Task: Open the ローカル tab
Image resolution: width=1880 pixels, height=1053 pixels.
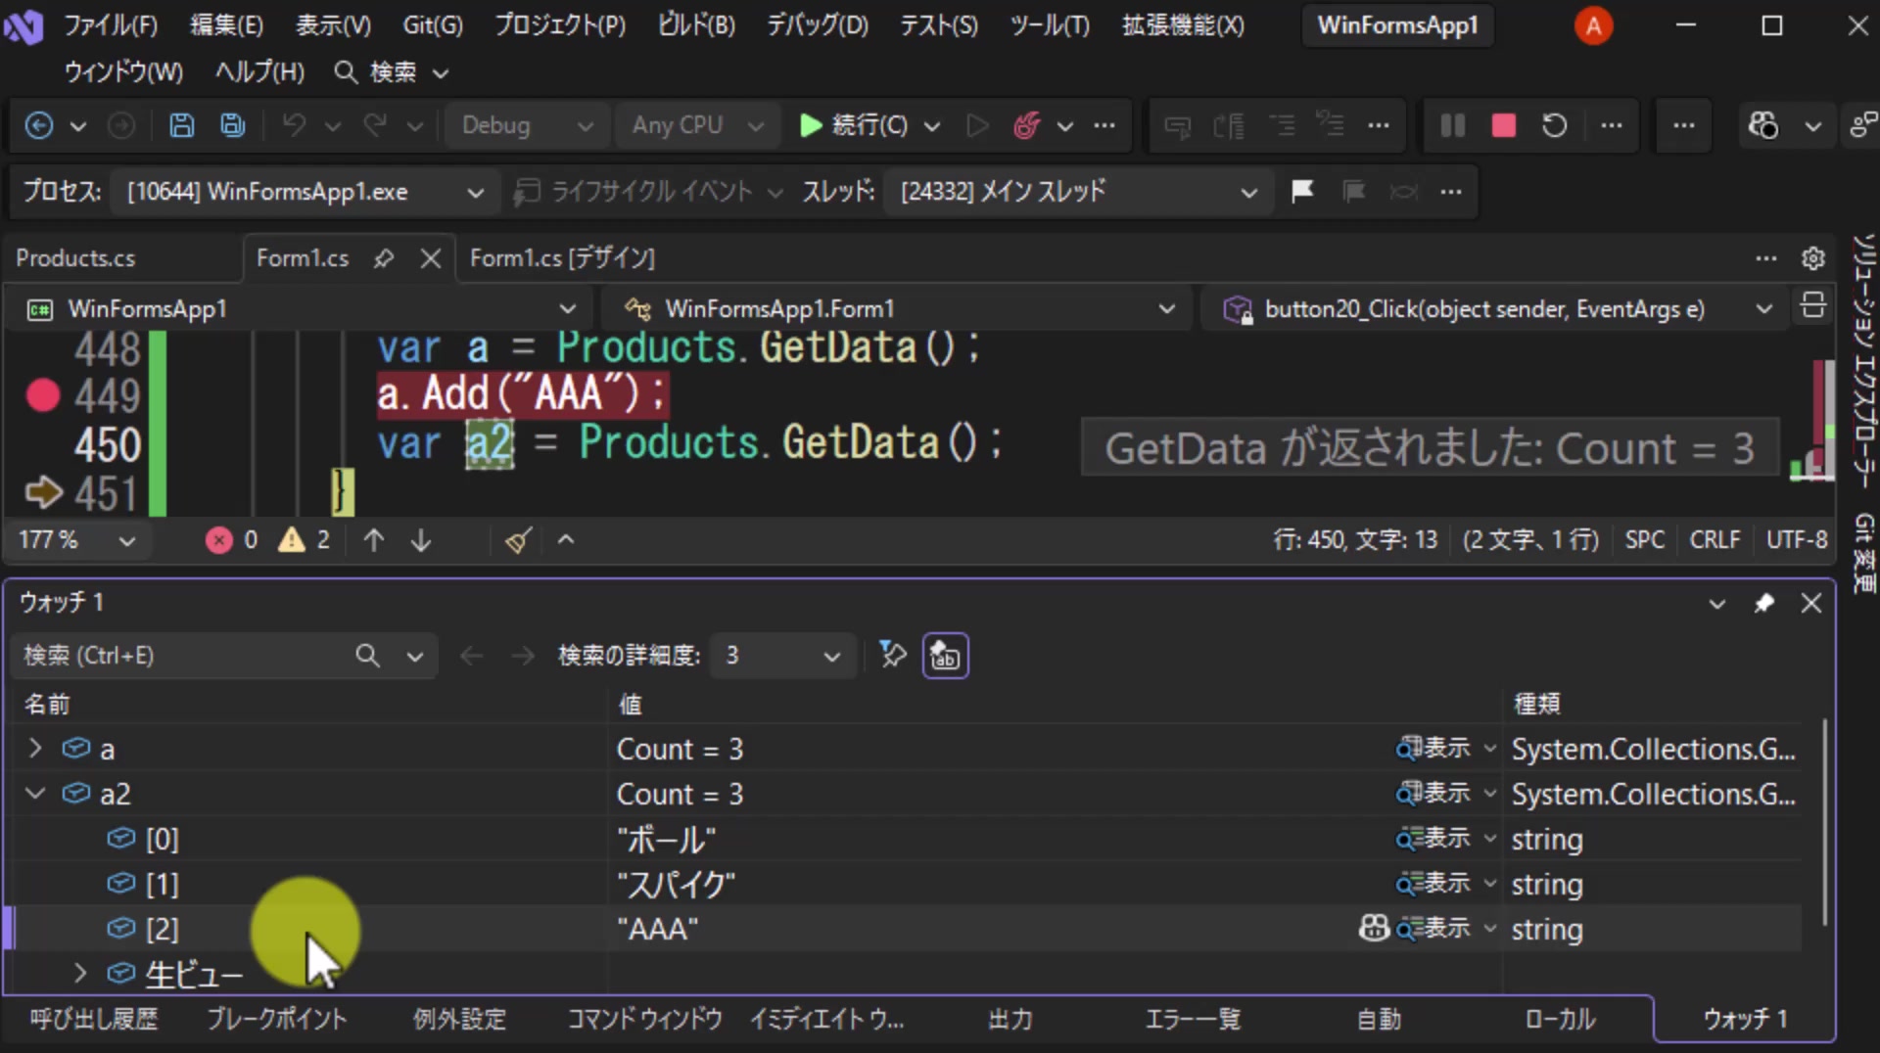Action: pos(1560,1019)
